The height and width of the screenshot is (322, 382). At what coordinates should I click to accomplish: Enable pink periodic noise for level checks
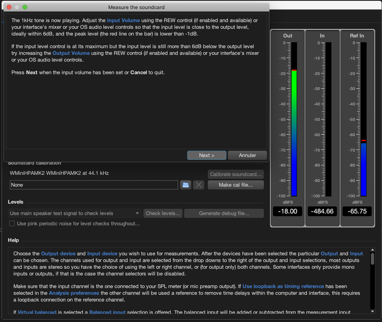(x=12, y=223)
